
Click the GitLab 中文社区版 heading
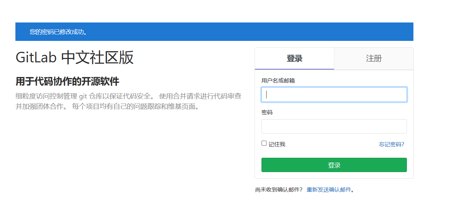pos(75,58)
